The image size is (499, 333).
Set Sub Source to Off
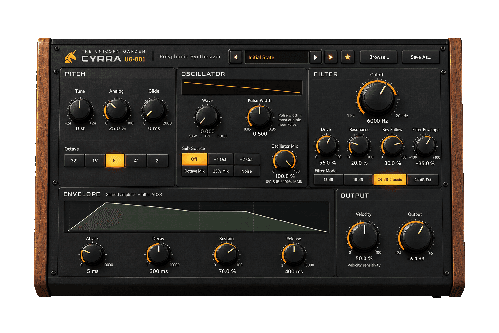point(194,159)
